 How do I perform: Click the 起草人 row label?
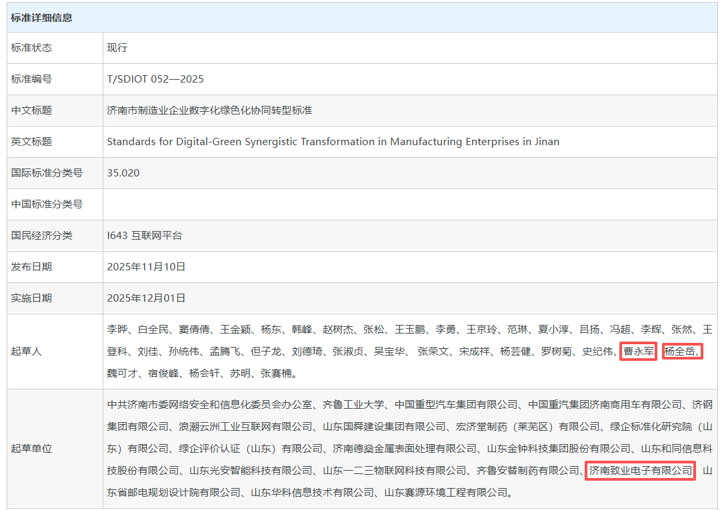[27, 352]
